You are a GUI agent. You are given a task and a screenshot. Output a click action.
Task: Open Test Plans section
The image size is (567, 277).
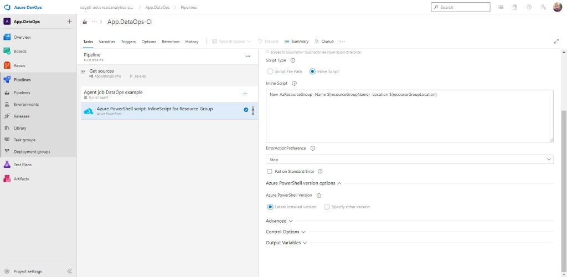click(x=22, y=165)
